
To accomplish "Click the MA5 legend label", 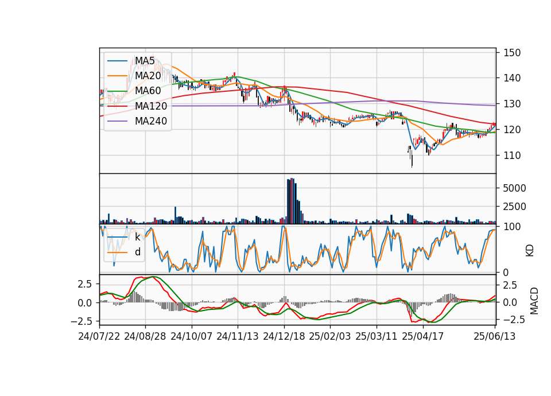I will (145, 61).
